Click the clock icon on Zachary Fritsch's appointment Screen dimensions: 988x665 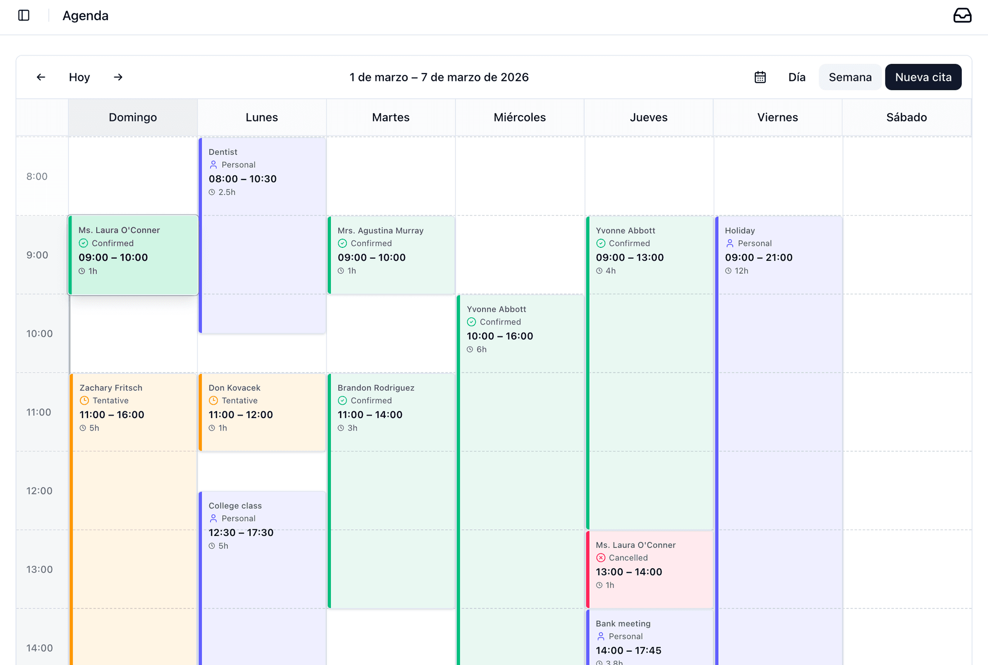pyautogui.click(x=84, y=400)
